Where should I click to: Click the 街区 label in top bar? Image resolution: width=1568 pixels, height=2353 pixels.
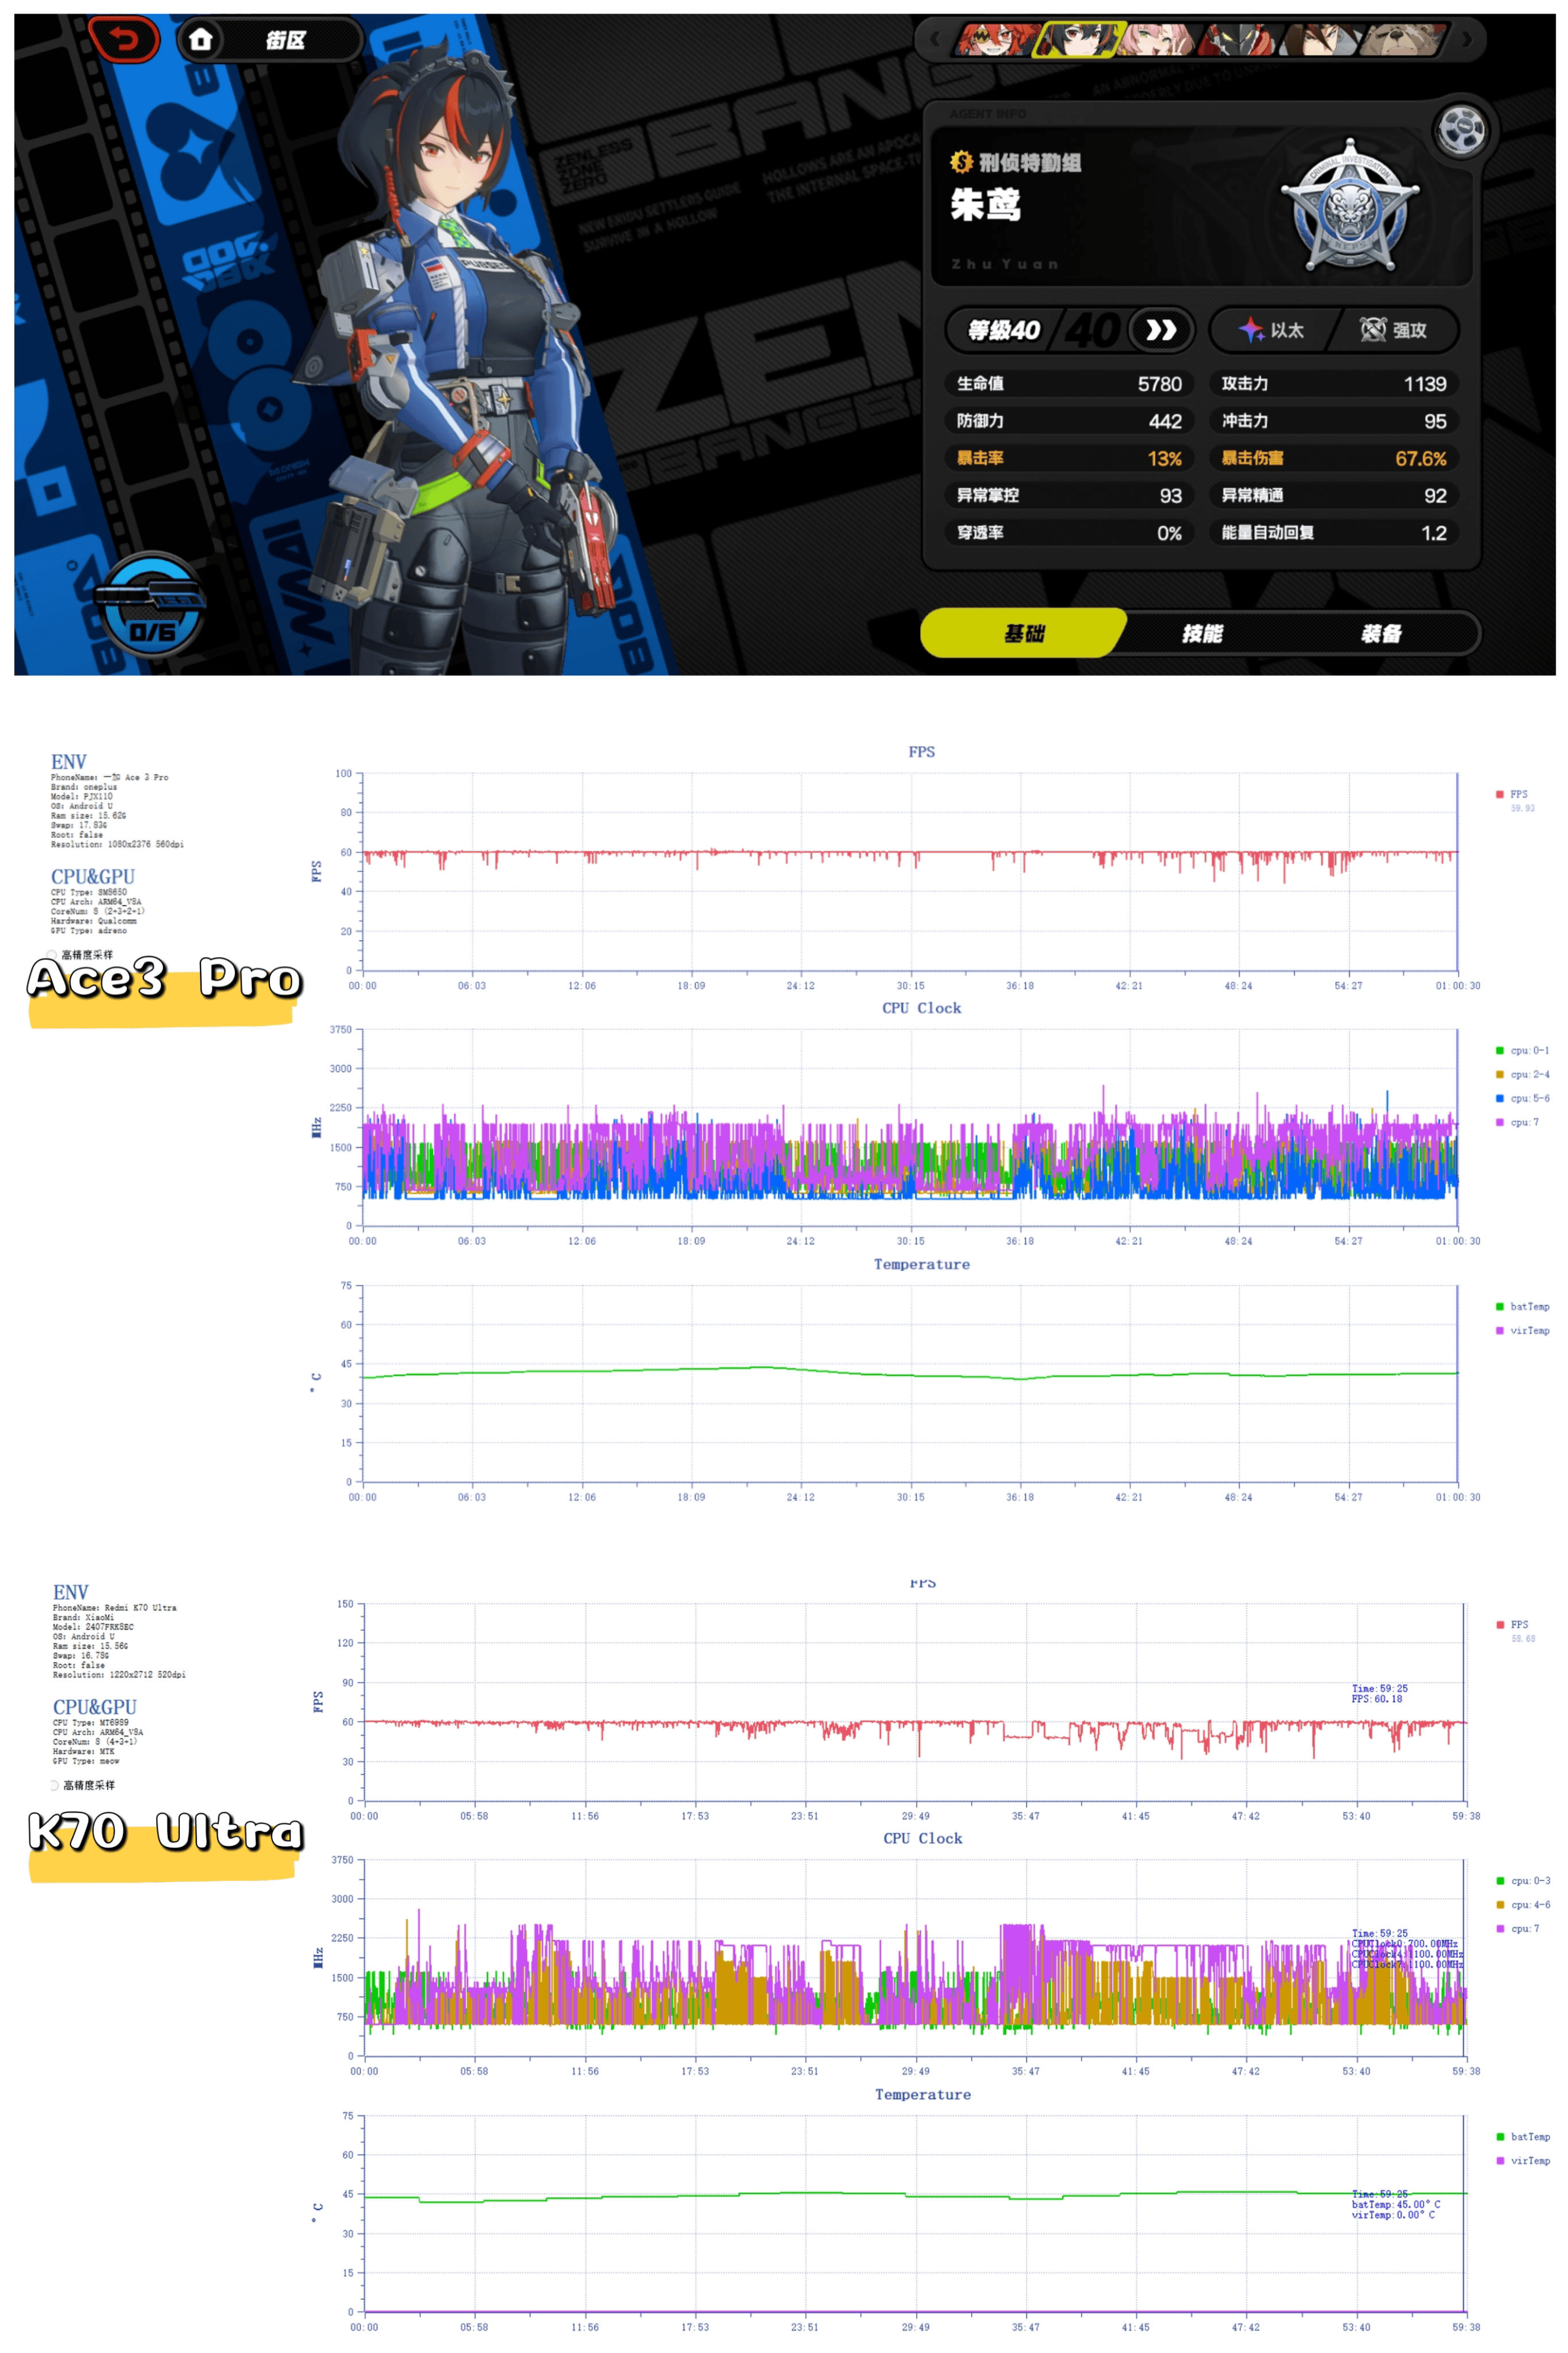tap(285, 40)
